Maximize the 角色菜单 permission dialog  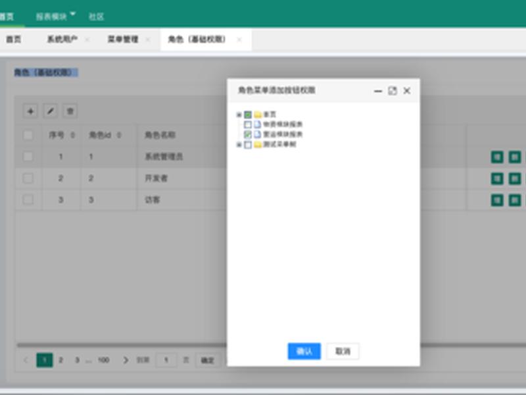[x=392, y=91]
